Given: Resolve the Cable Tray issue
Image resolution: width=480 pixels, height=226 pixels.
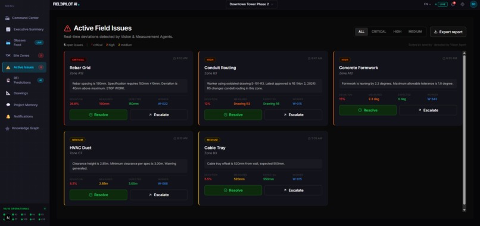Looking at the screenshot, I should pyautogui.click(x=233, y=190).
